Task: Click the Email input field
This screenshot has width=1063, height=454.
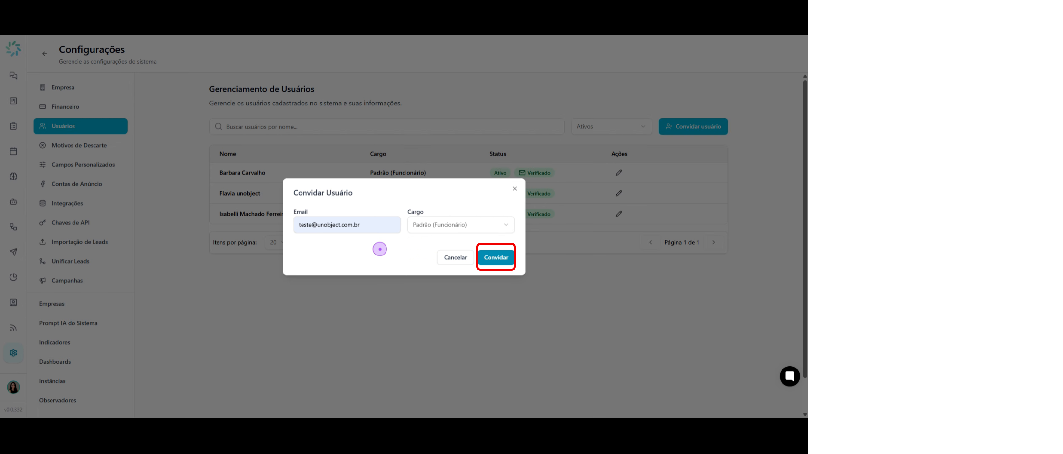Action: [x=347, y=224]
